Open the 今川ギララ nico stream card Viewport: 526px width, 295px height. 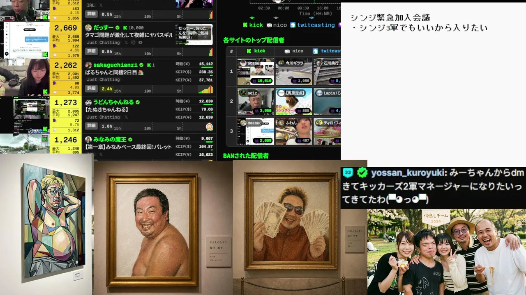[x=294, y=72]
